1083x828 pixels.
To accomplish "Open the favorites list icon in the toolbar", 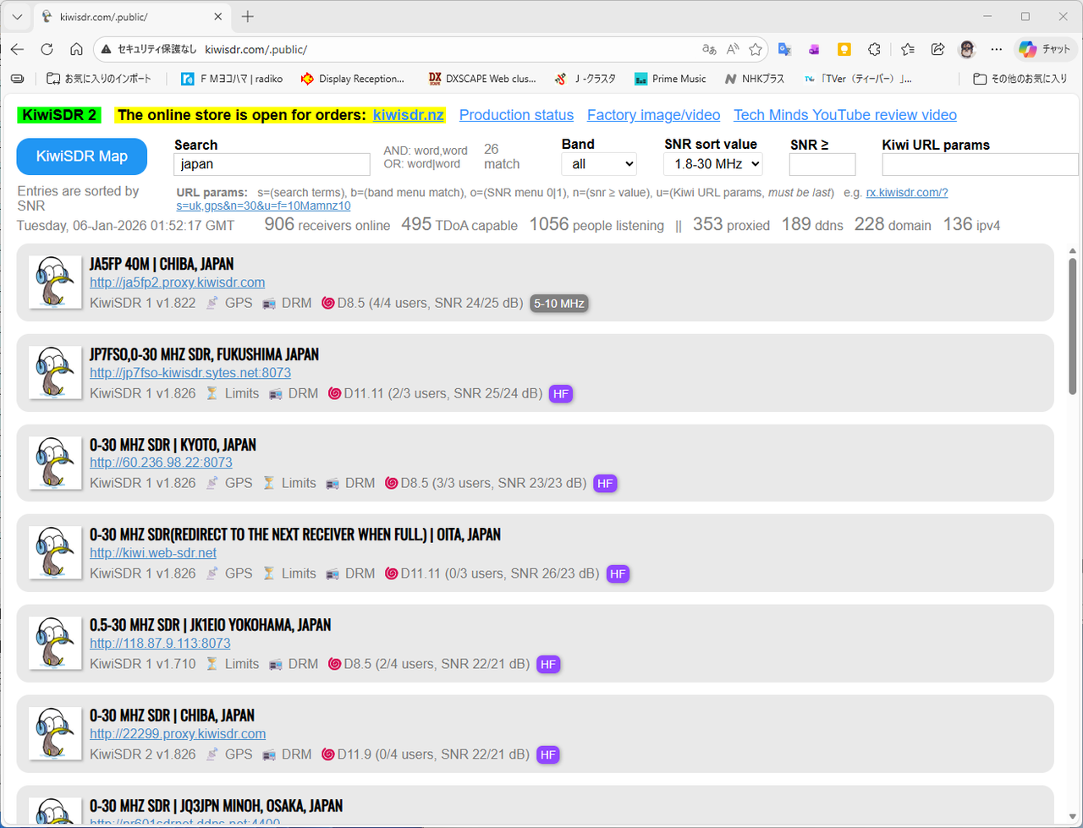I will pos(908,49).
